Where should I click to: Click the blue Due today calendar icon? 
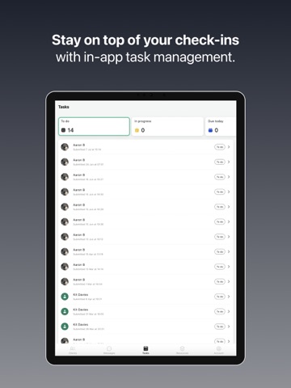[210, 130]
